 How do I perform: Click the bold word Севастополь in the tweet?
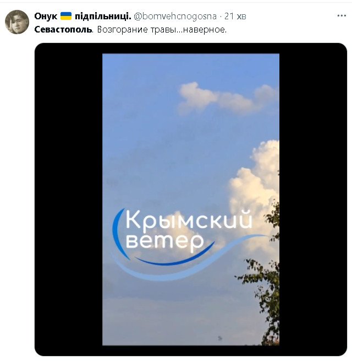[64, 29]
